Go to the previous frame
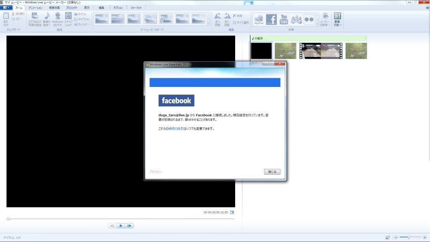This screenshot has height=242, width=430. (112, 226)
